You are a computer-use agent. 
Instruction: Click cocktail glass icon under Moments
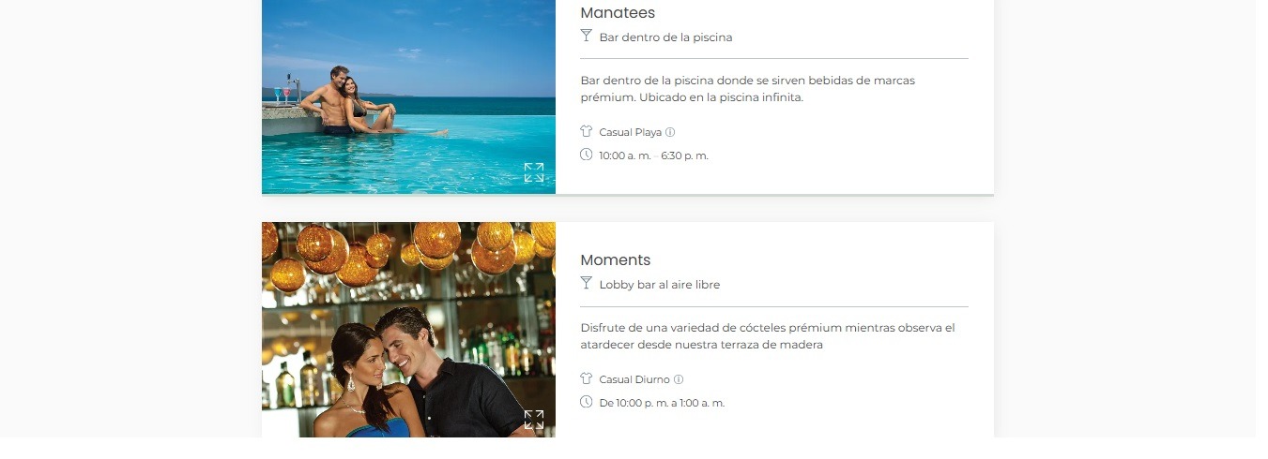click(x=587, y=283)
